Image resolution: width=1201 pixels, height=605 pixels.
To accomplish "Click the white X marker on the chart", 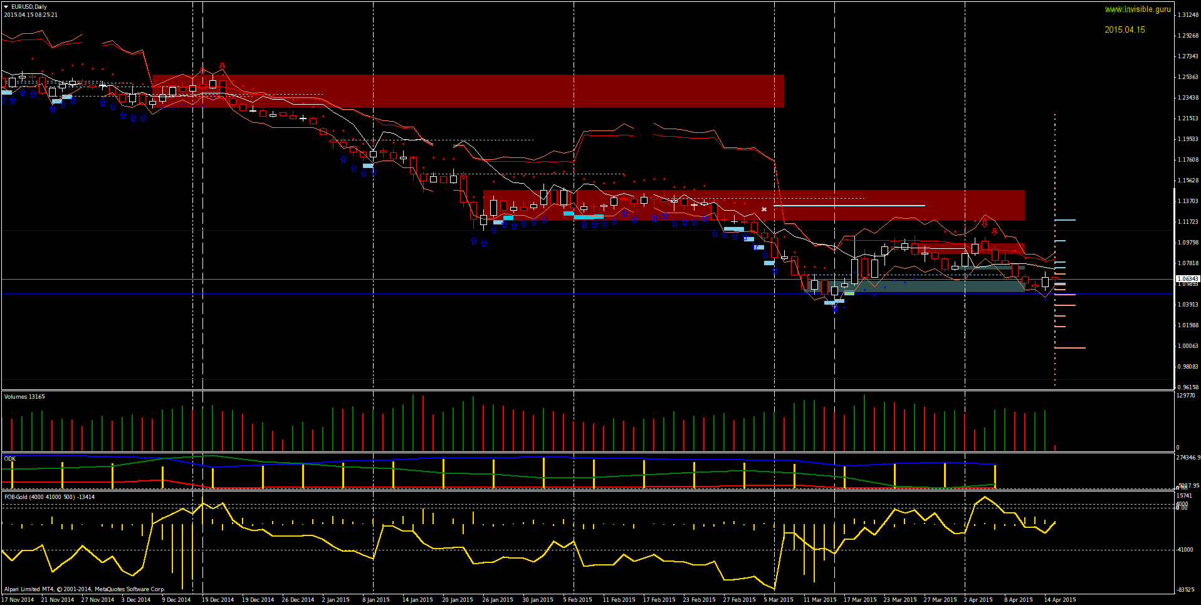I will coord(764,209).
